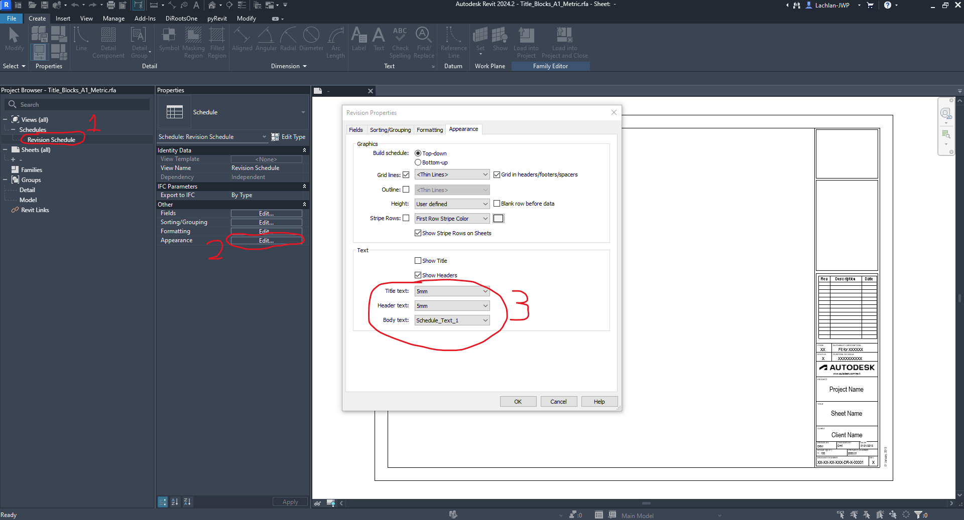
Task: Choose the Angular dimension tool
Action: click(x=266, y=39)
